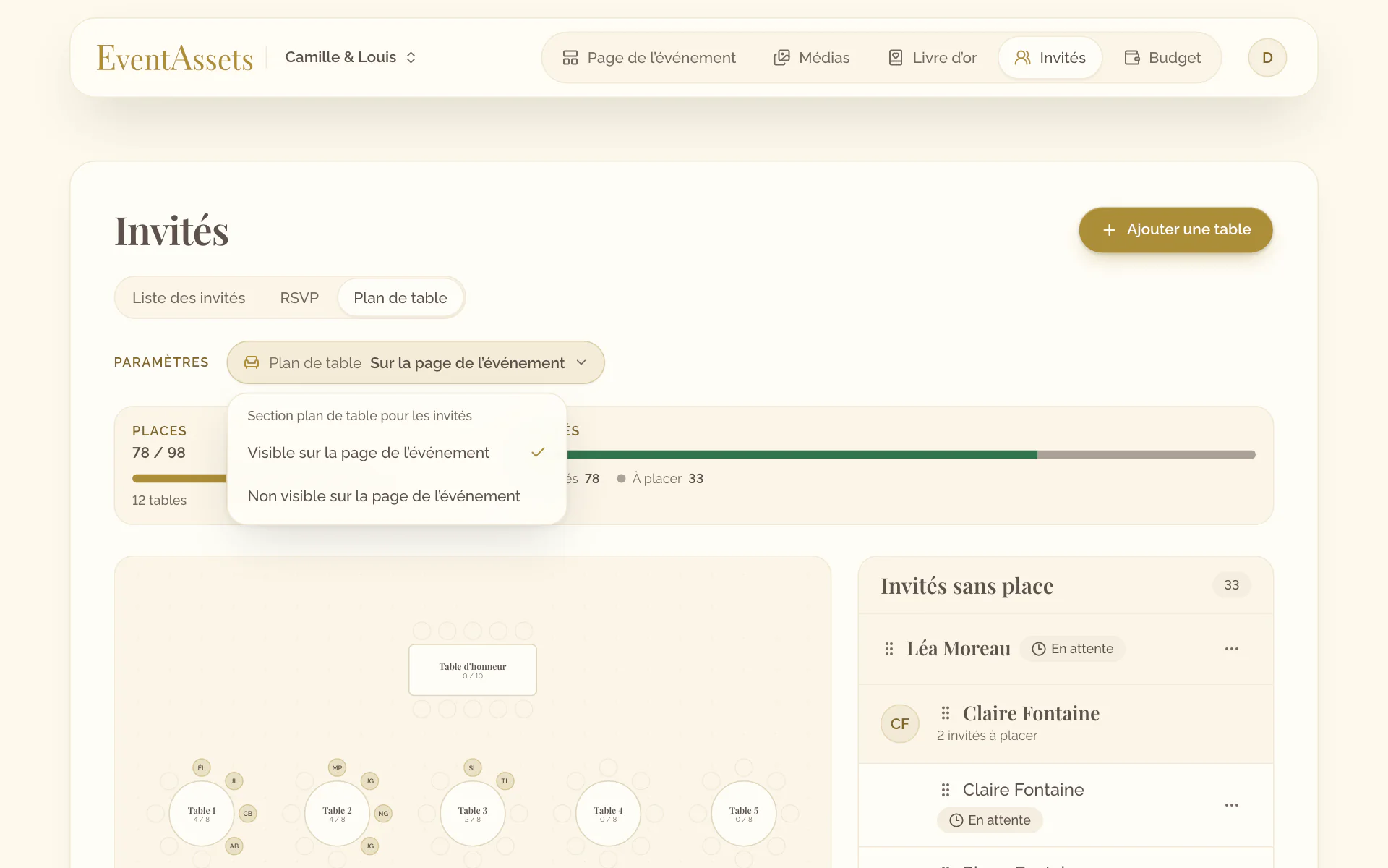The image size is (1388, 868).
Task: Select Table 1 on the floor plan
Action: pyautogui.click(x=202, y=814)
